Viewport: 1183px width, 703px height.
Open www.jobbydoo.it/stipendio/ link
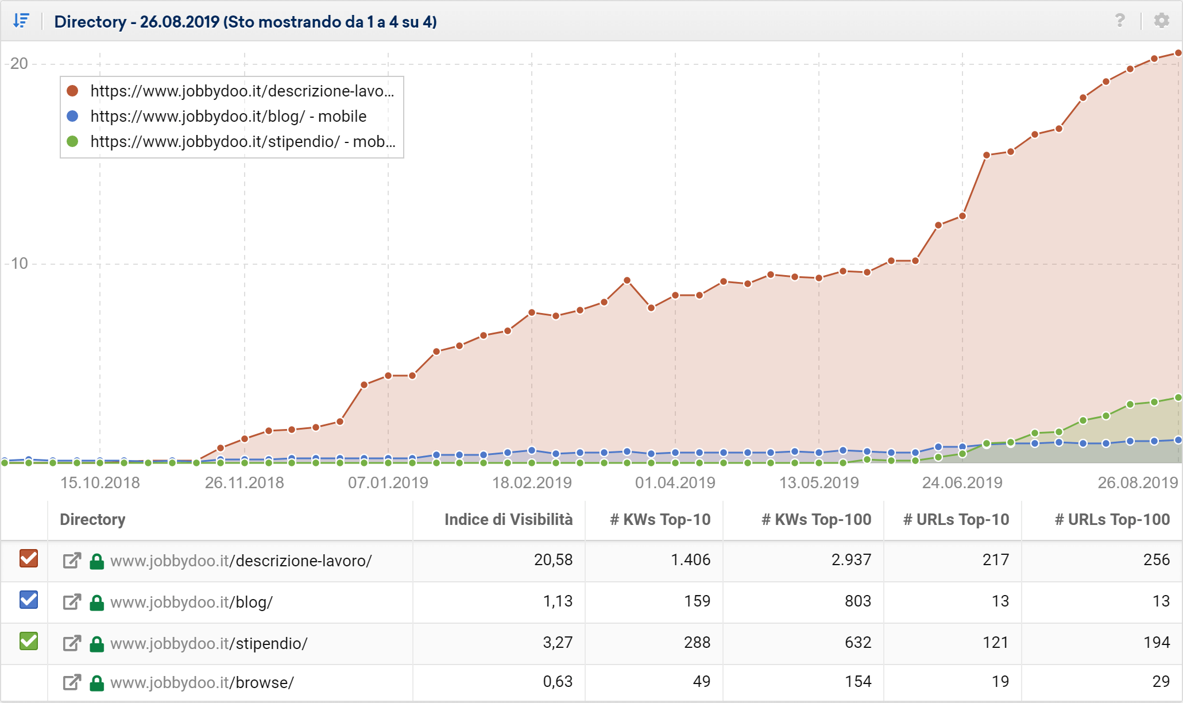click(x=209, y=643)
